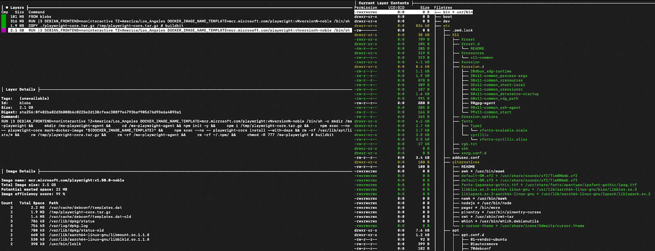The image size is (655, 251).
Task: Collapse the Xreset.d directory
Action: [470, 44]
